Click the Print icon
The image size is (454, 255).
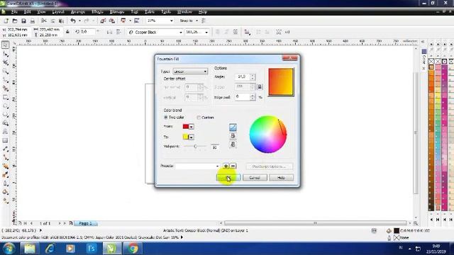pyautogui.click(x=33, y=21)
